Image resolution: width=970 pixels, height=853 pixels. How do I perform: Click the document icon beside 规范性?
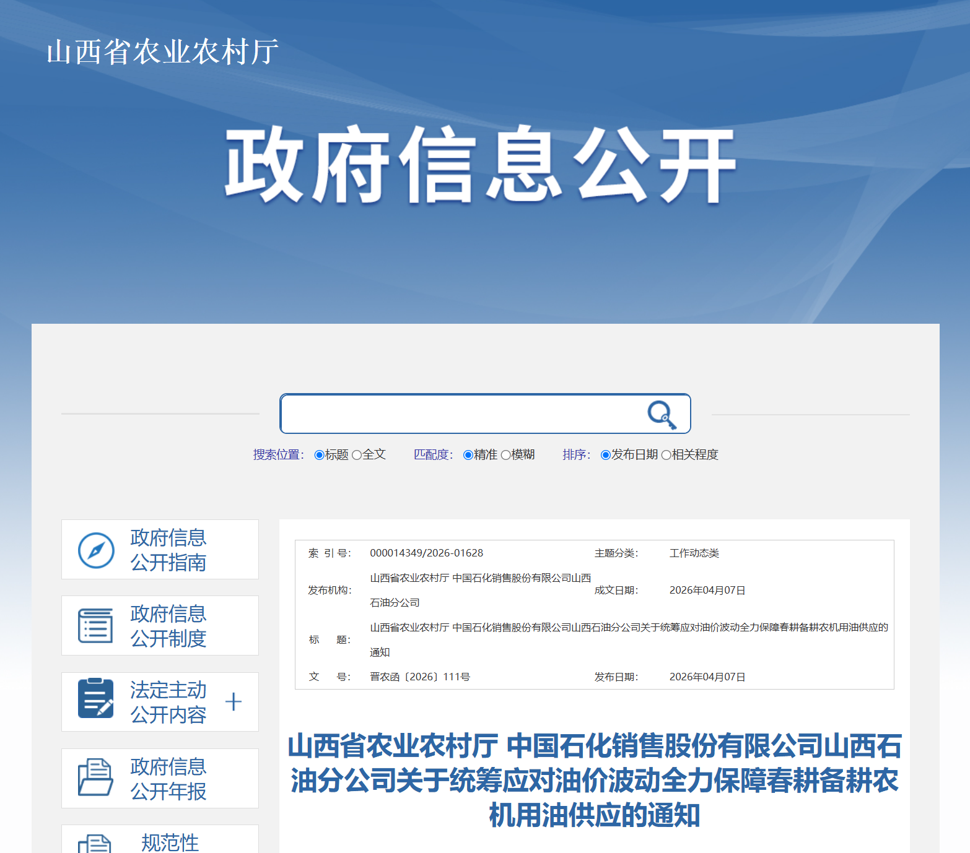tap(95, 844)
